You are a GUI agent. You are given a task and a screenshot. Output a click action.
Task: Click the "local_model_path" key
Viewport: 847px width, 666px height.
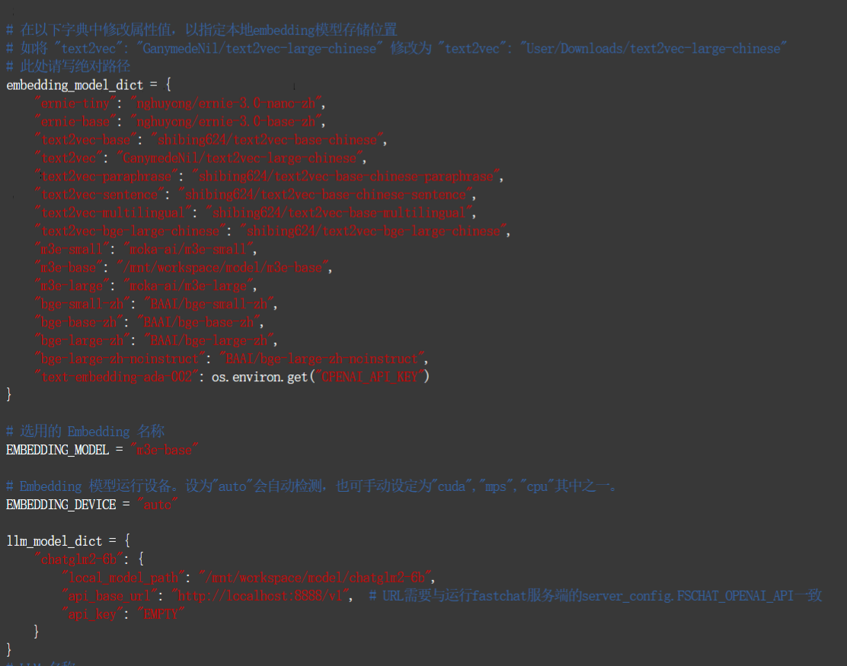tap(123, 578)
